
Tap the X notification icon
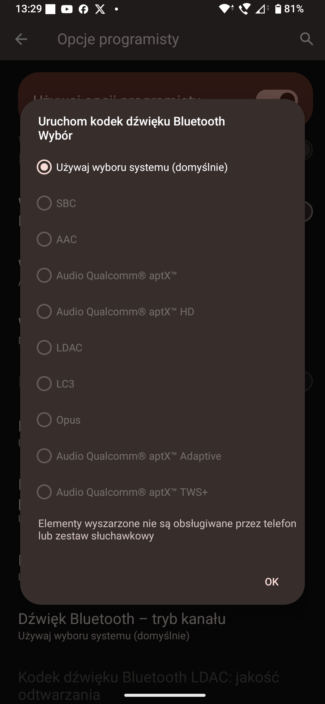[100, 9]
